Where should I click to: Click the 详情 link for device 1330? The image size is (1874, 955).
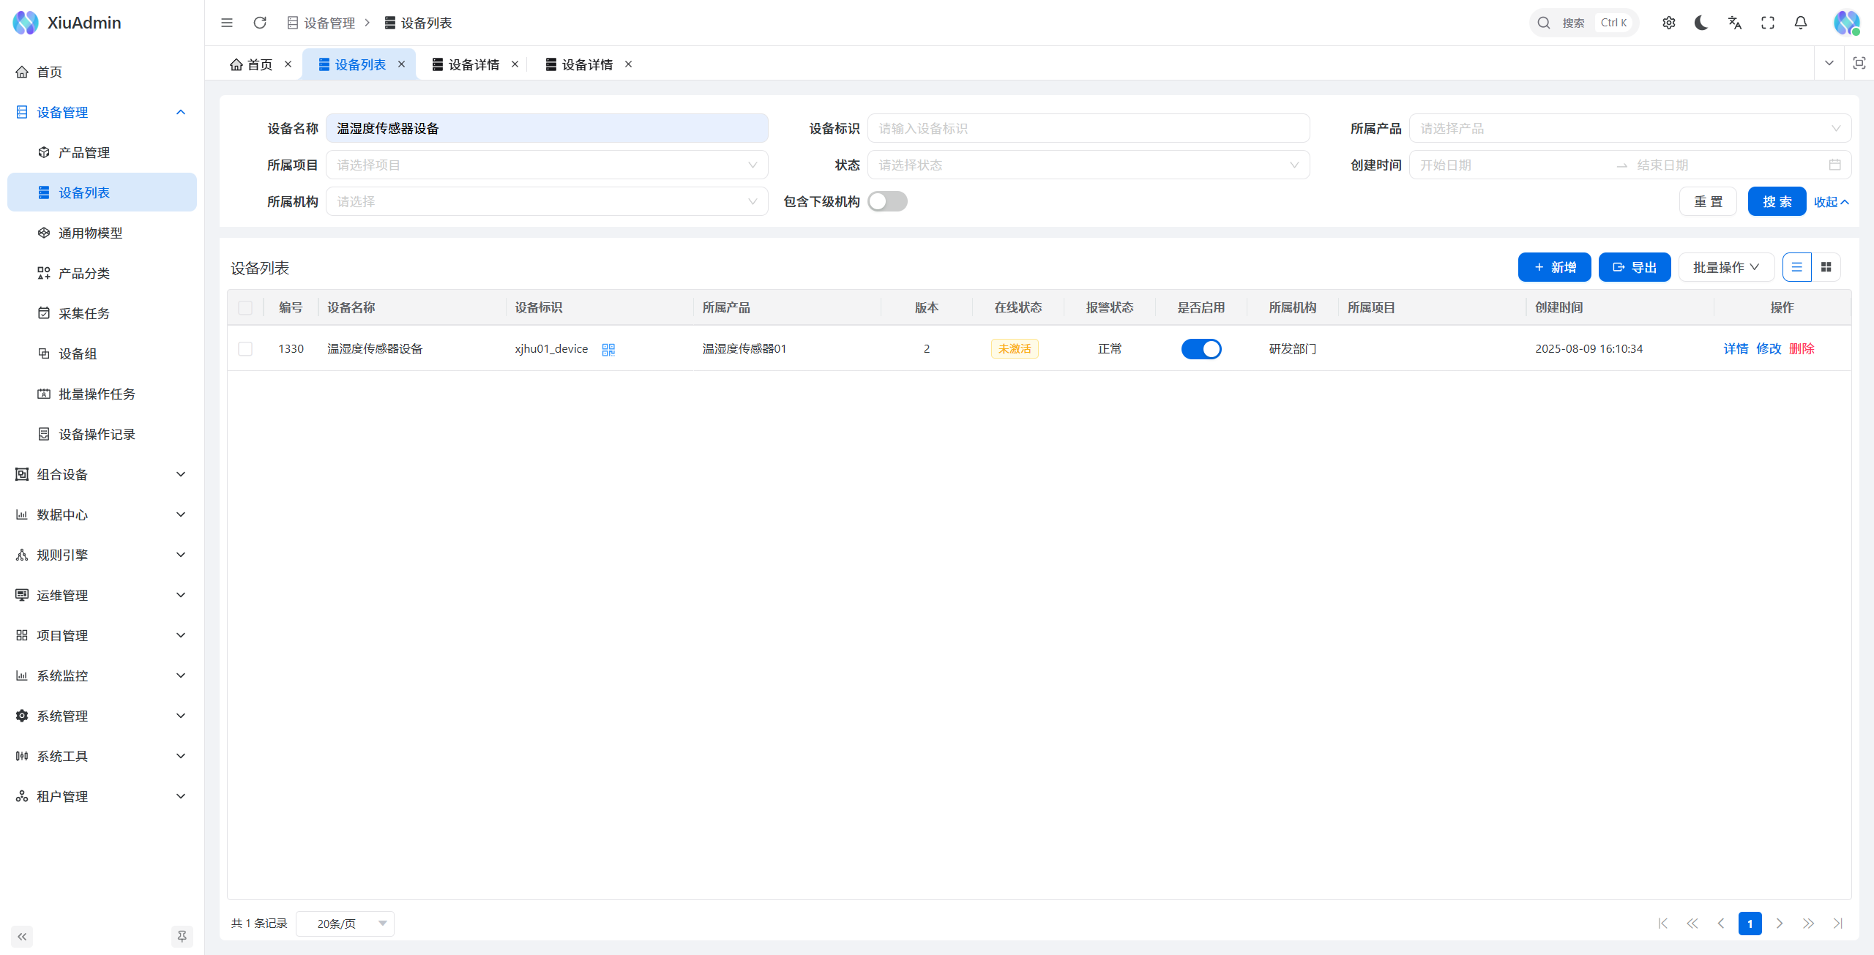point(1736,349)
